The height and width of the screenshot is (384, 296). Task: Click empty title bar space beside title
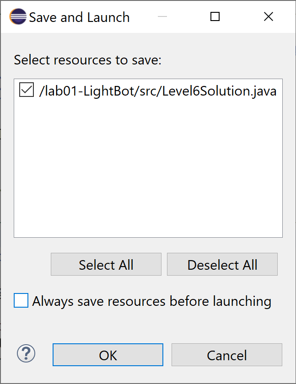142,16
